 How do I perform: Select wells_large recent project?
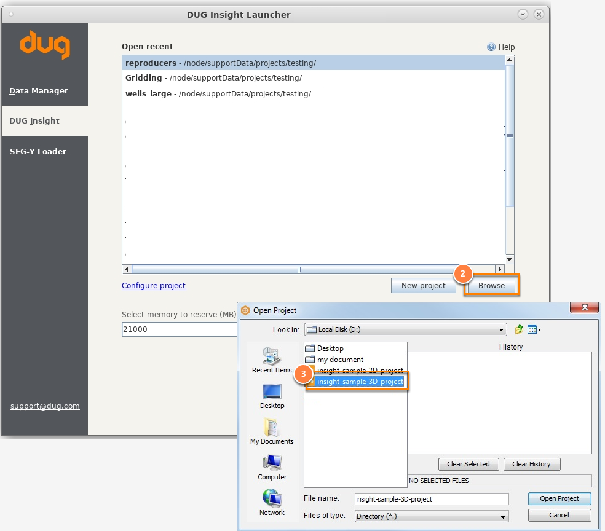coord(314,93)
